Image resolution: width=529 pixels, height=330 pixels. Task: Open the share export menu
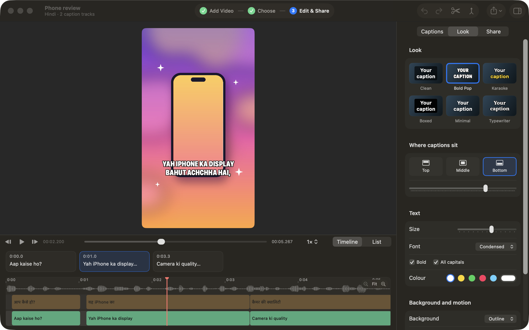(496, 11)
